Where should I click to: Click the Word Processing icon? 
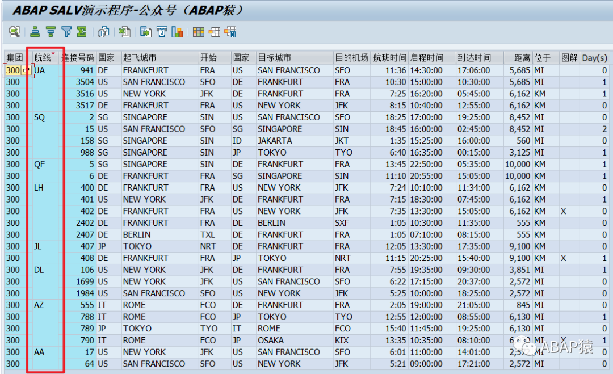(x=161, y=32)
